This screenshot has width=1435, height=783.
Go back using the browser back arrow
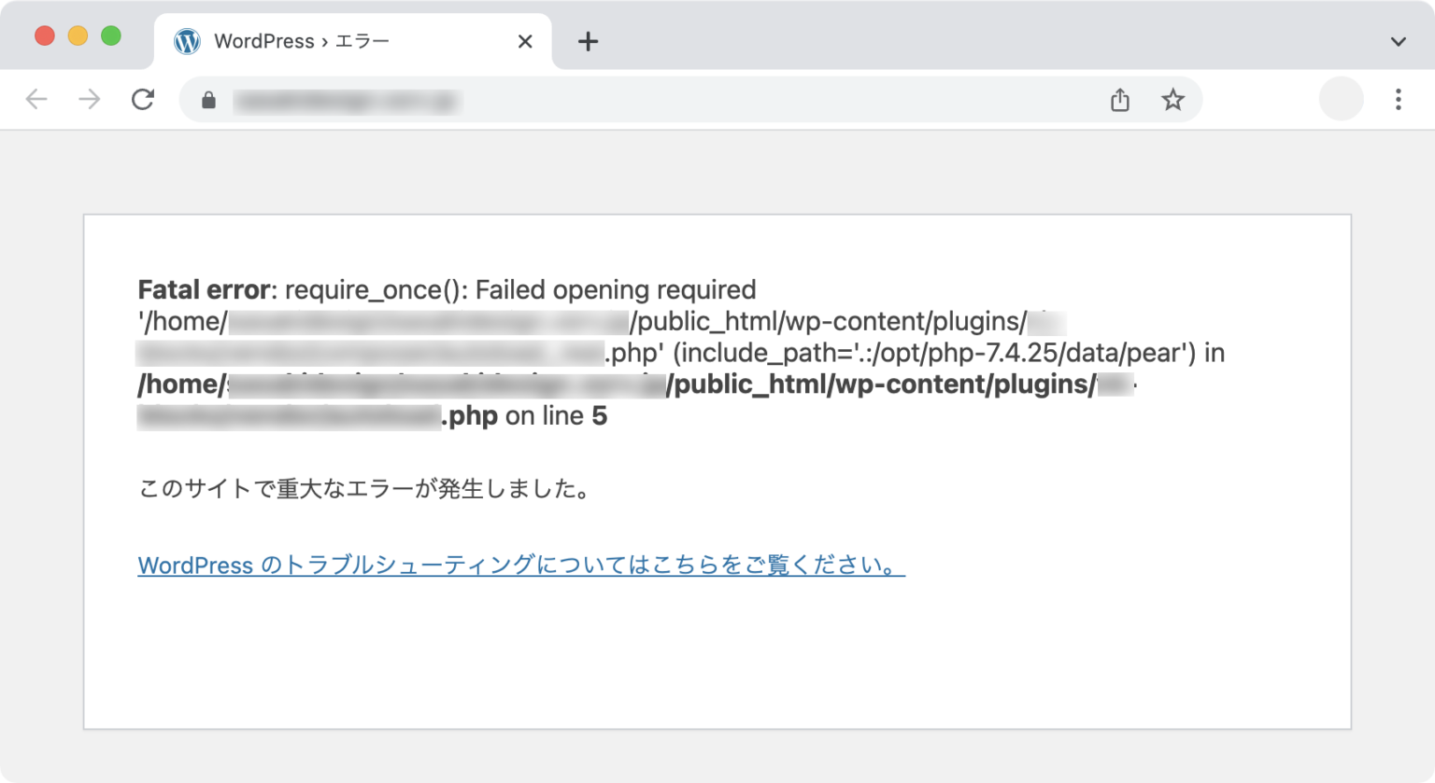(36, 99)
